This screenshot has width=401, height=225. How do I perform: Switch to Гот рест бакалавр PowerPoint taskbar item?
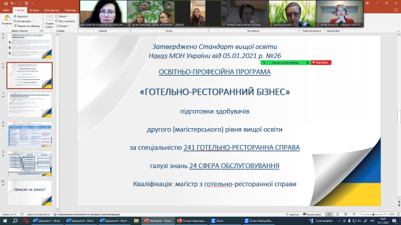pos(192,221)
